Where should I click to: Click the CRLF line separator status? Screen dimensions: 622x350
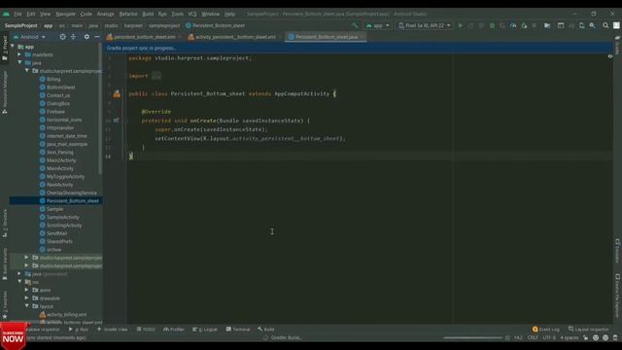533,337
